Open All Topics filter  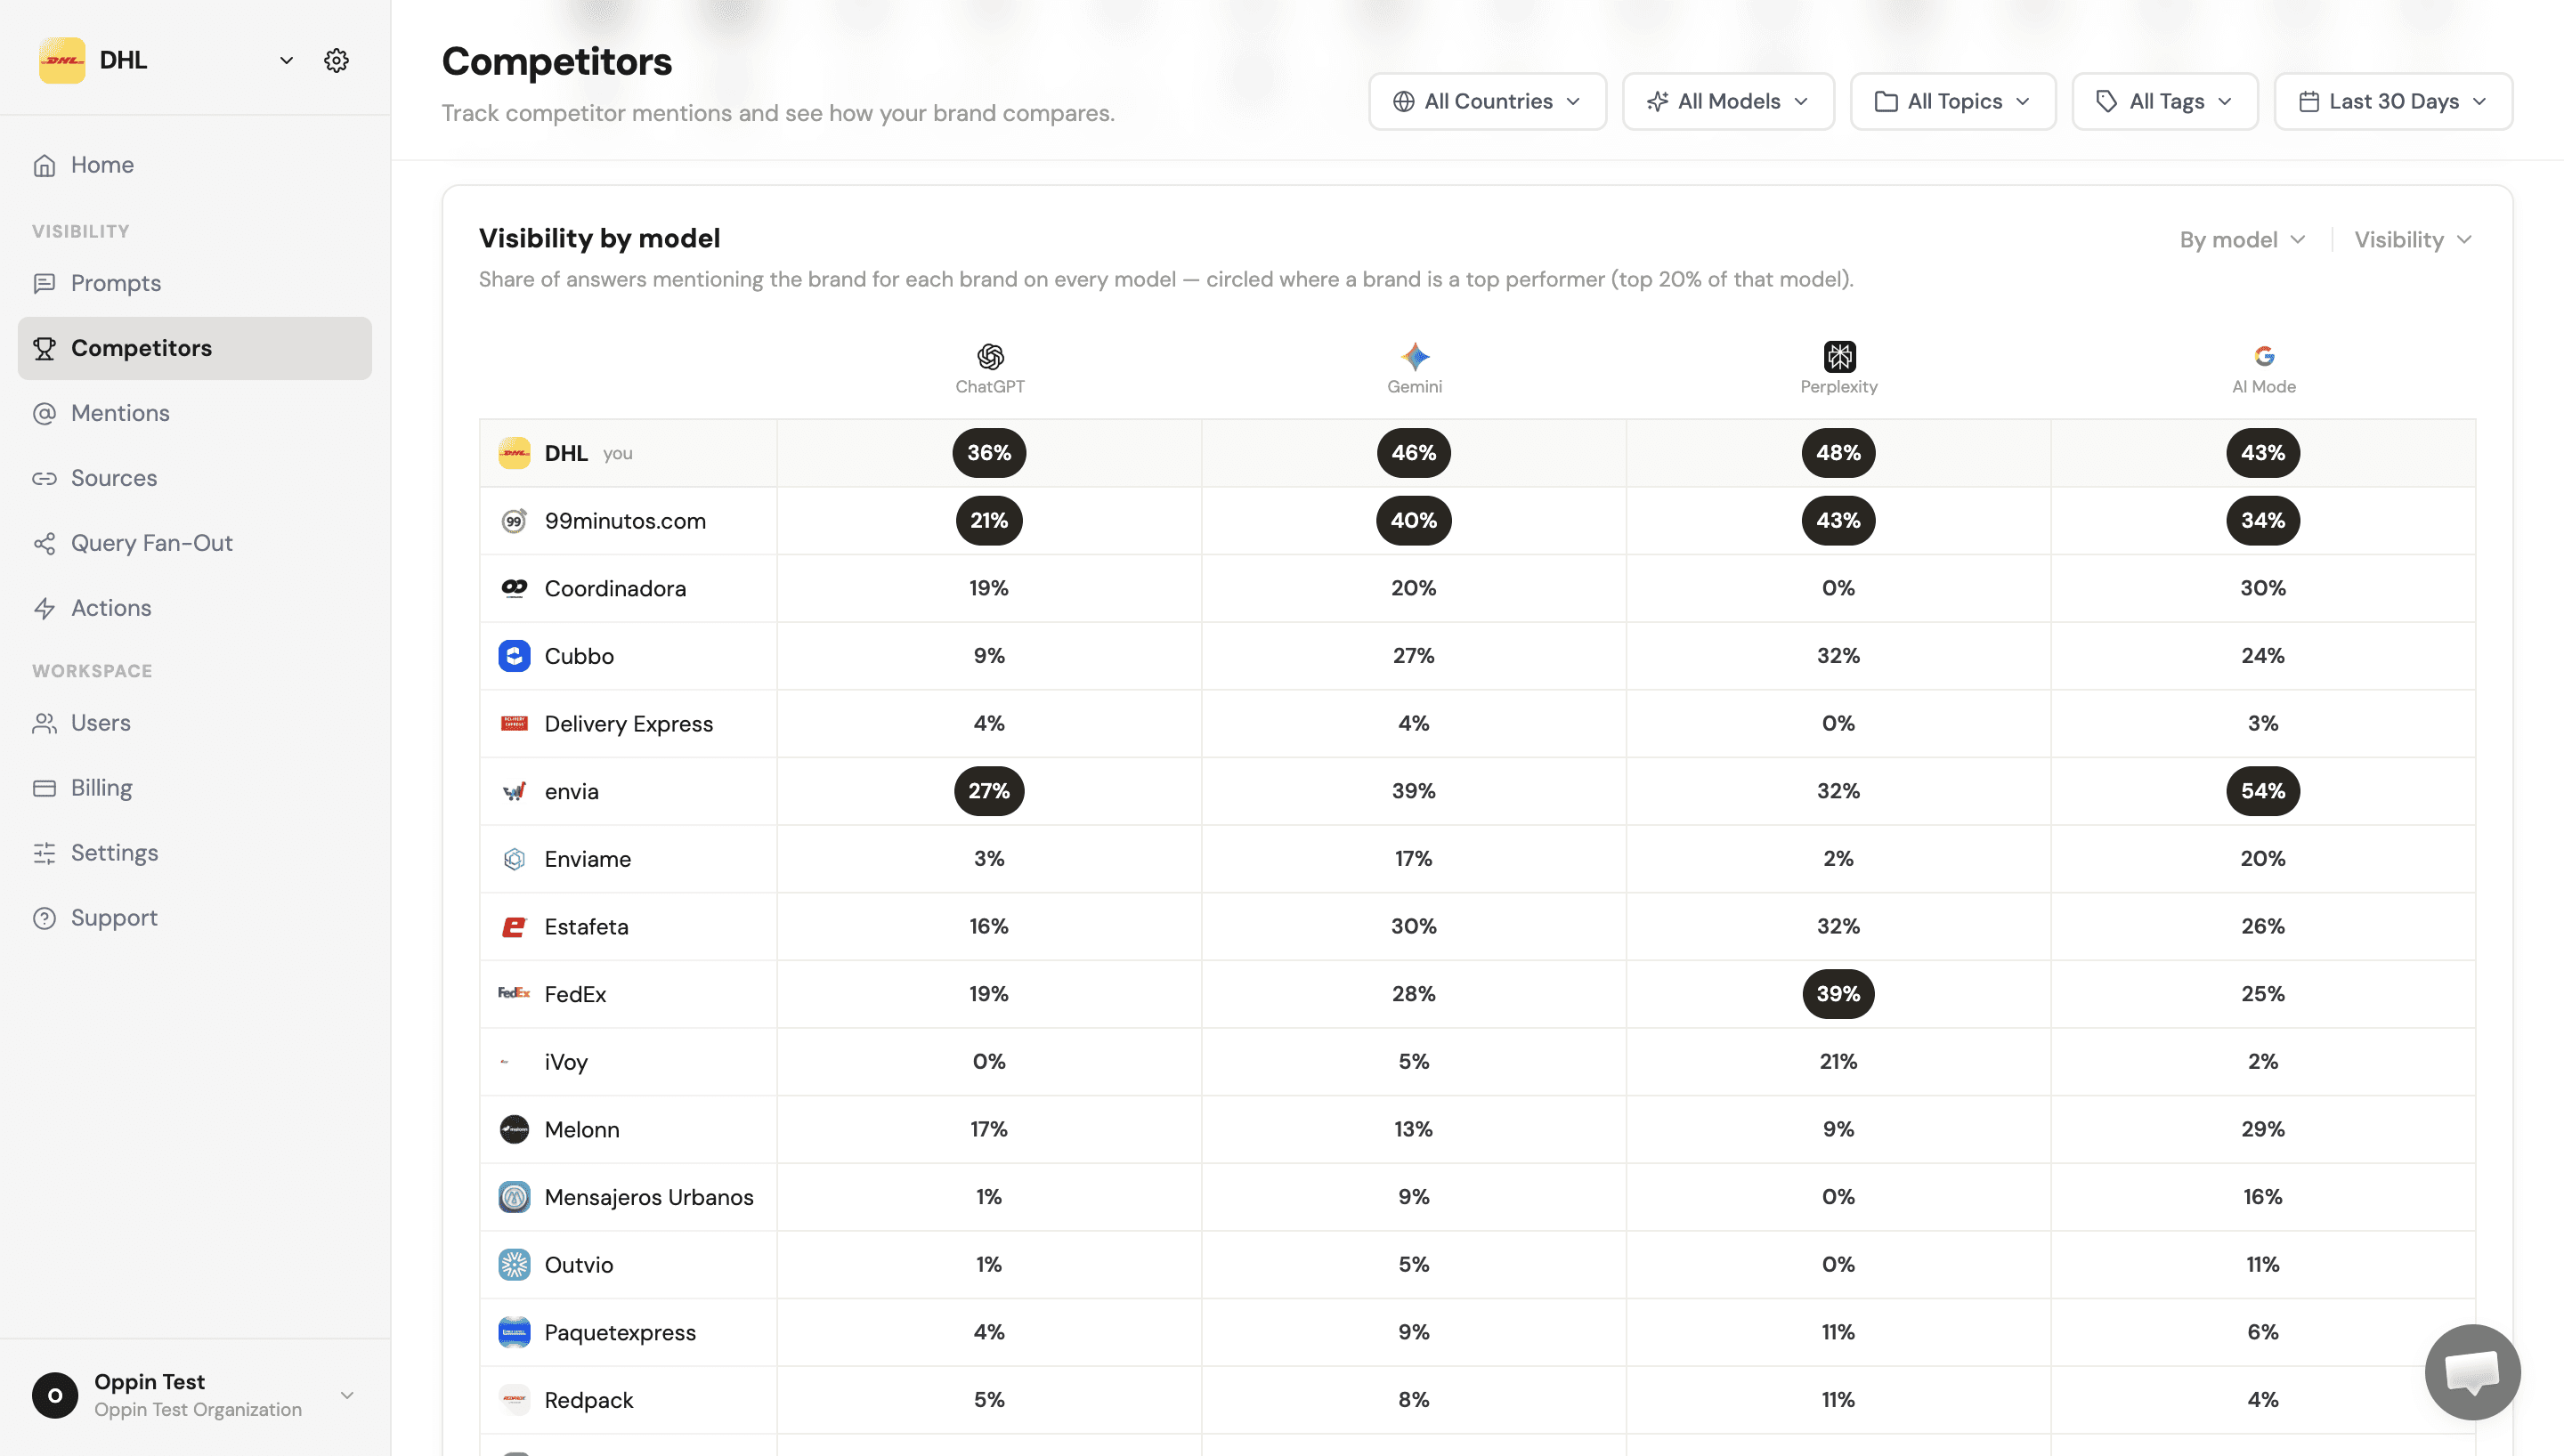(x=1952, y=101)
